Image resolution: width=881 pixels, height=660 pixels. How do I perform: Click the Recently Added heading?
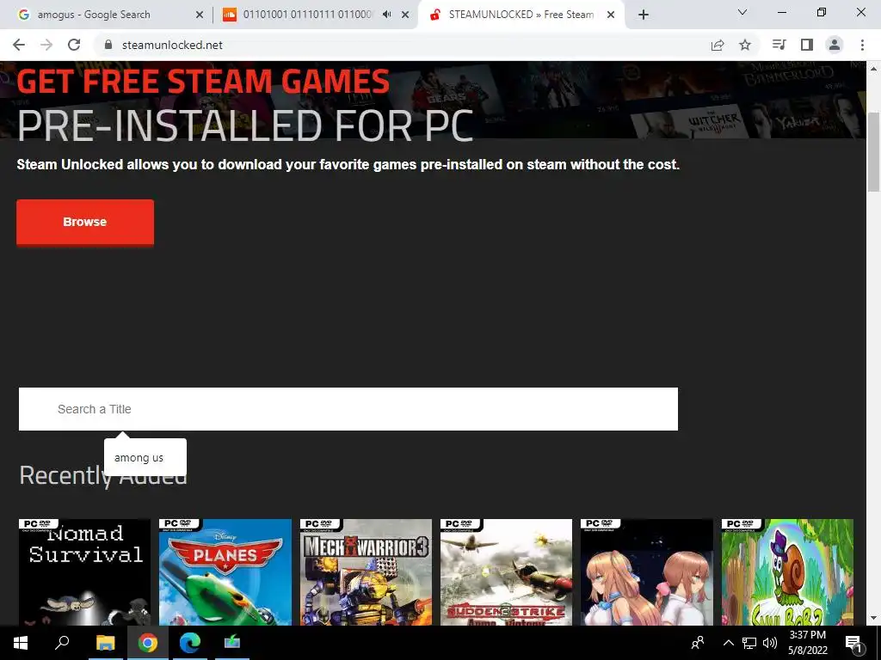coord(103,476)
